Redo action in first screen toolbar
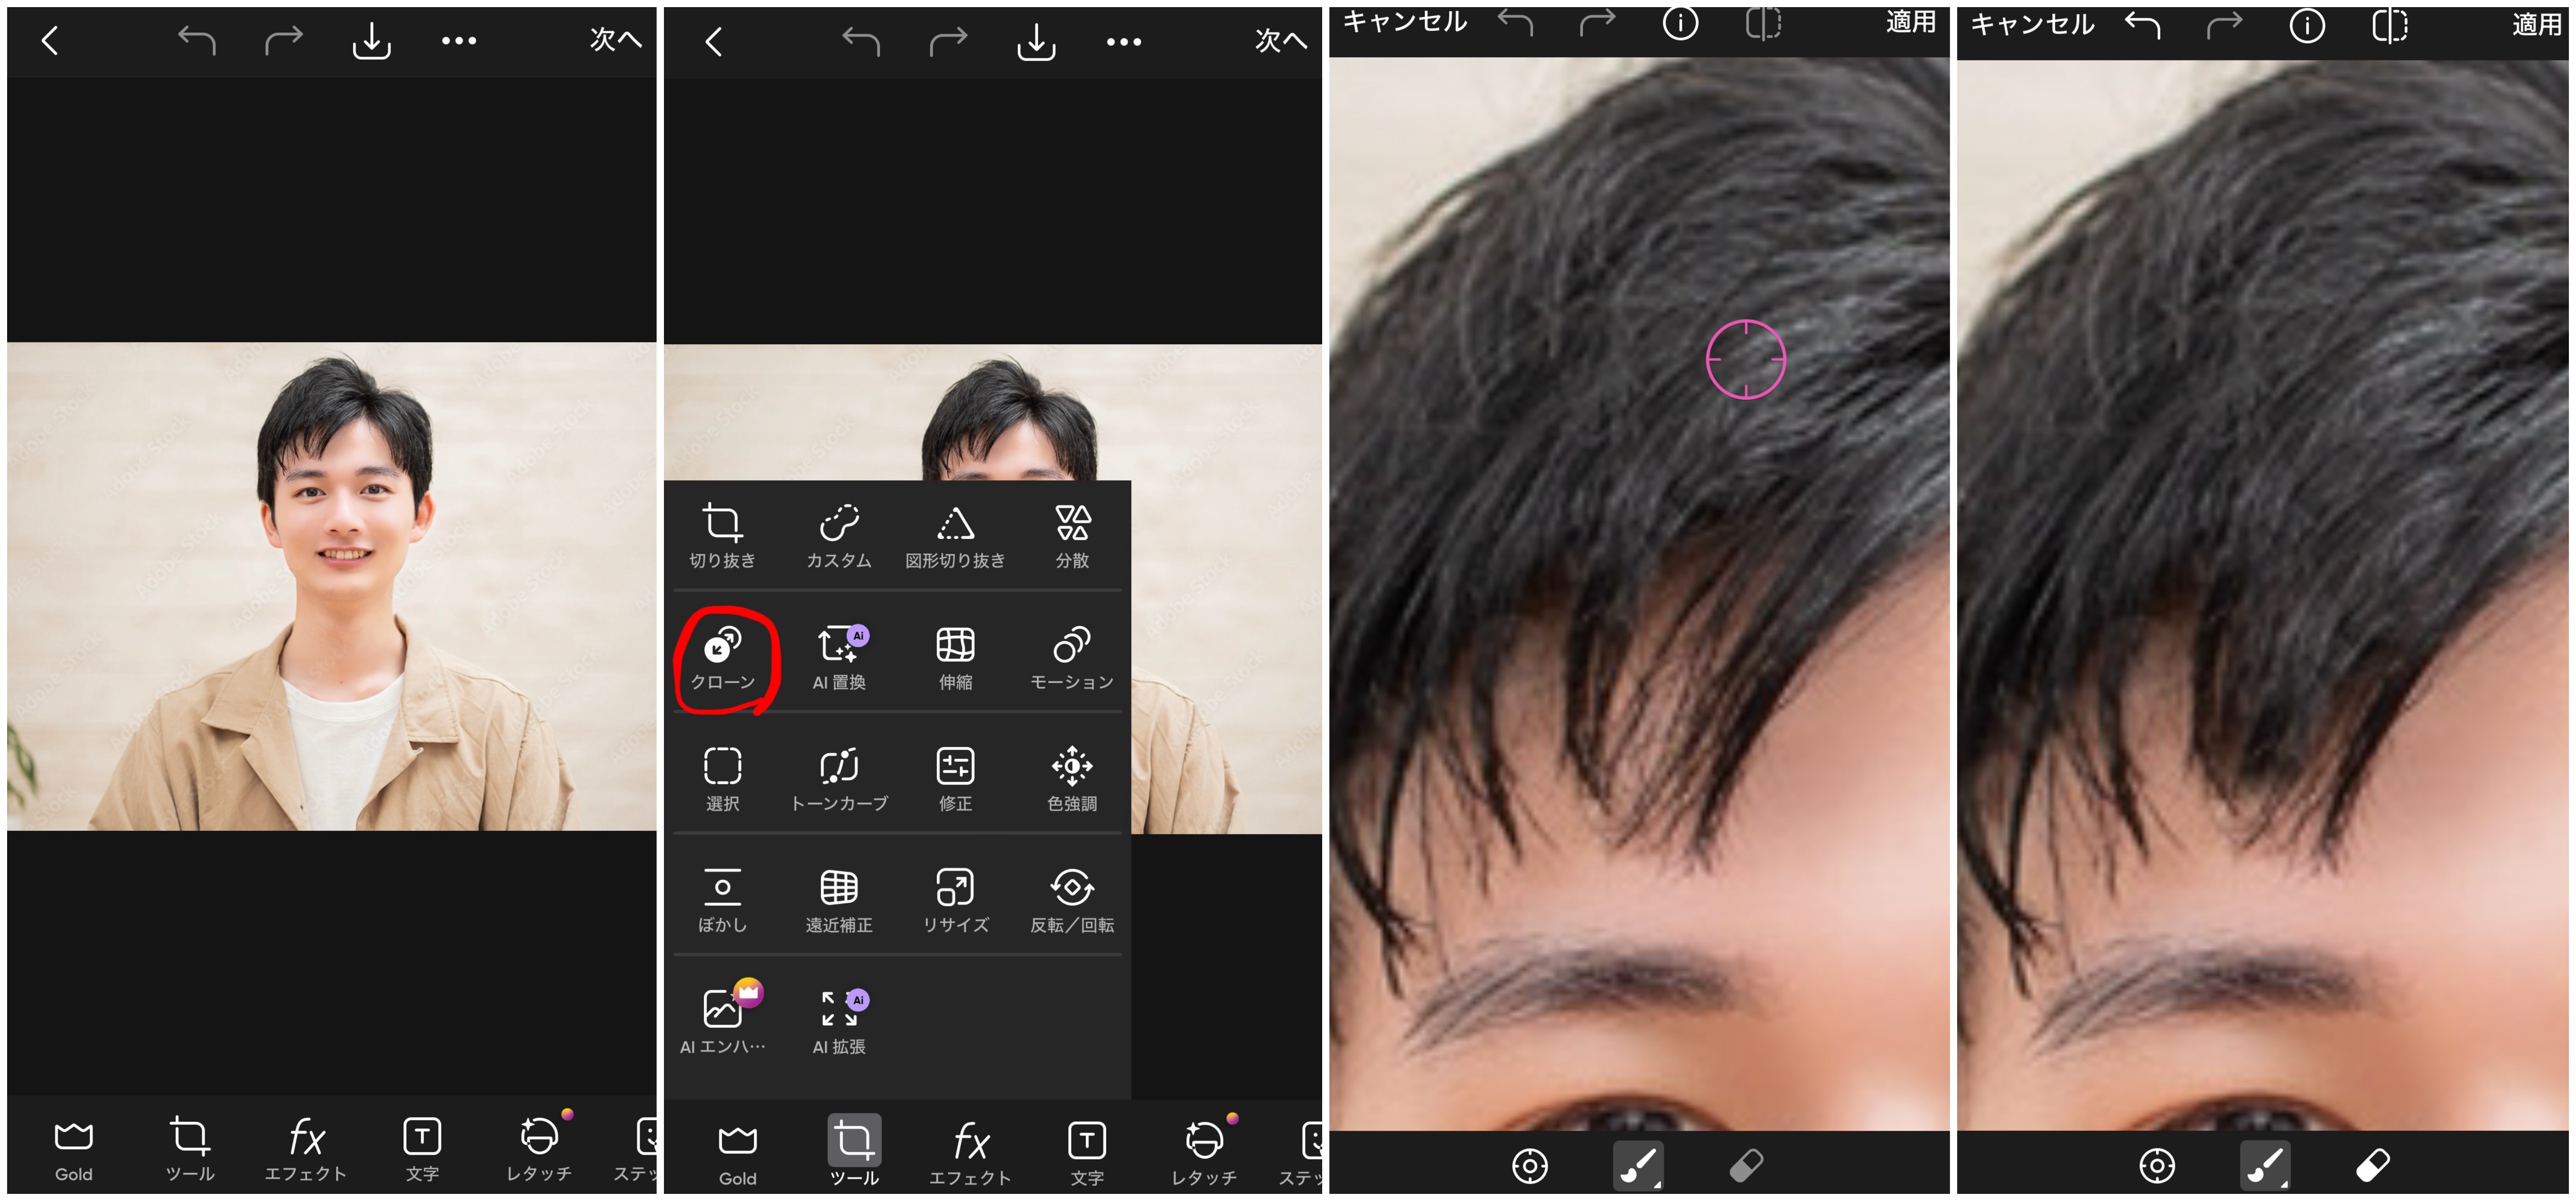This screenshot has height=1201, width=2576. pos(284,40)
